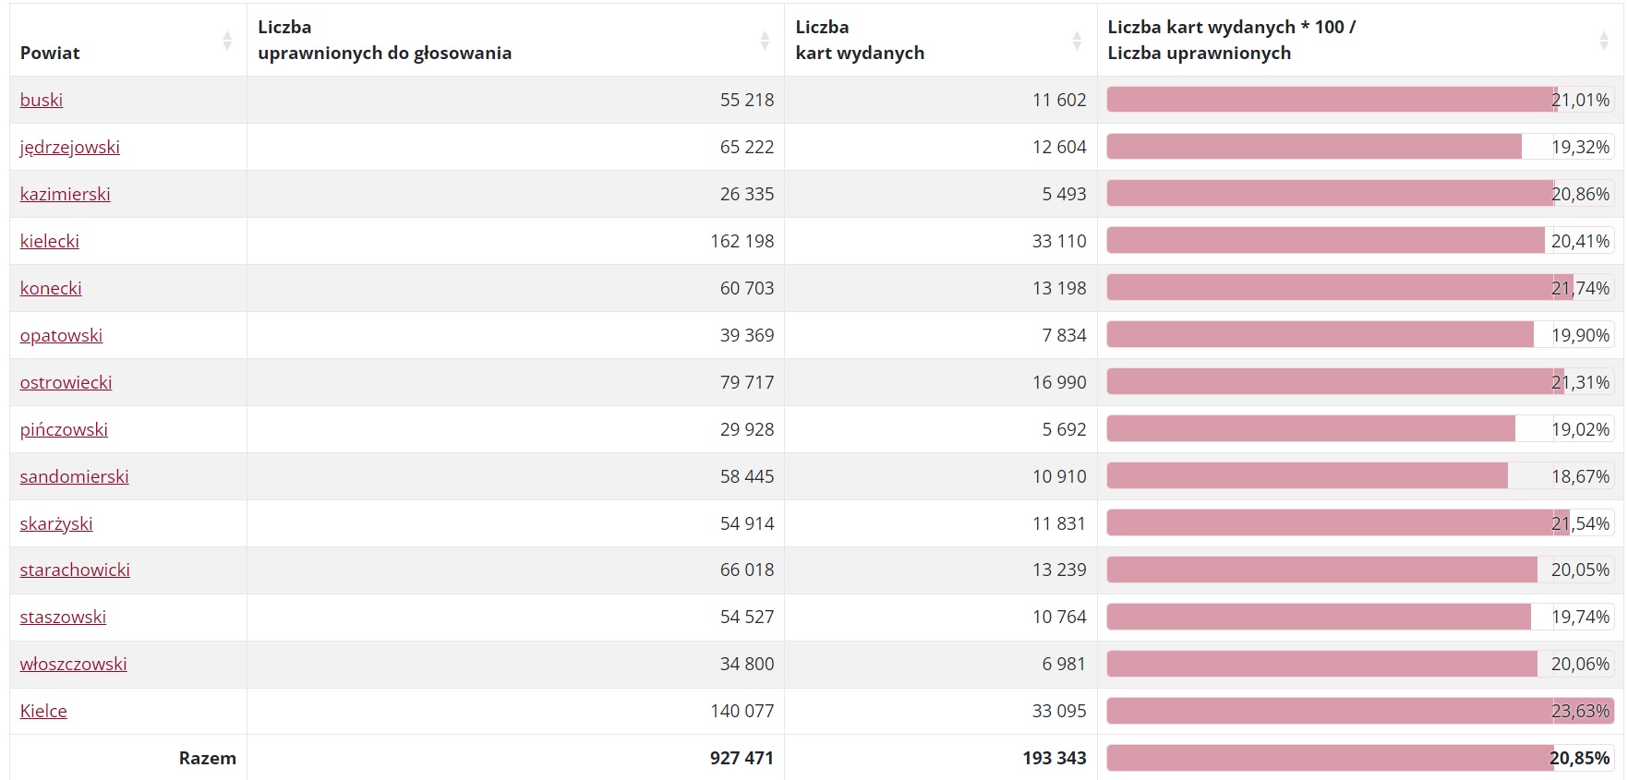Go to staszowski county
Screen dimensions: 1628x780
tap(63, 617)
